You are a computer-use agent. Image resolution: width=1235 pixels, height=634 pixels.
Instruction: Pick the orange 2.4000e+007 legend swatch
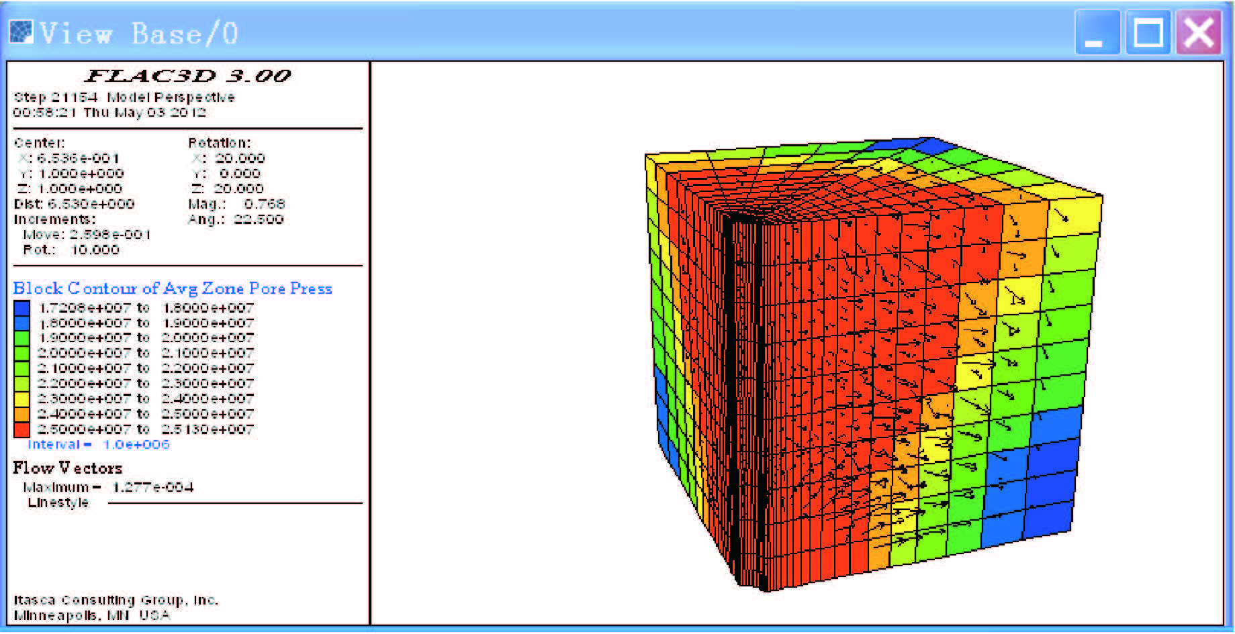(x=21, y=414)
